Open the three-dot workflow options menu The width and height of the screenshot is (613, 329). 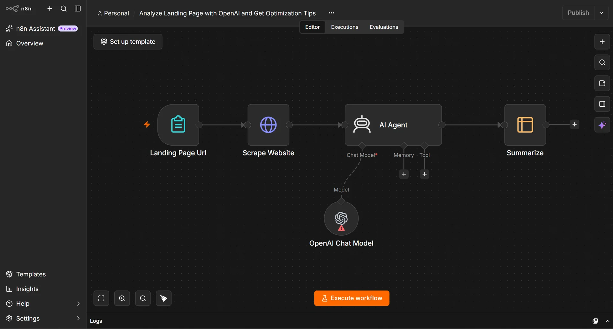click(x=331, y=13)
